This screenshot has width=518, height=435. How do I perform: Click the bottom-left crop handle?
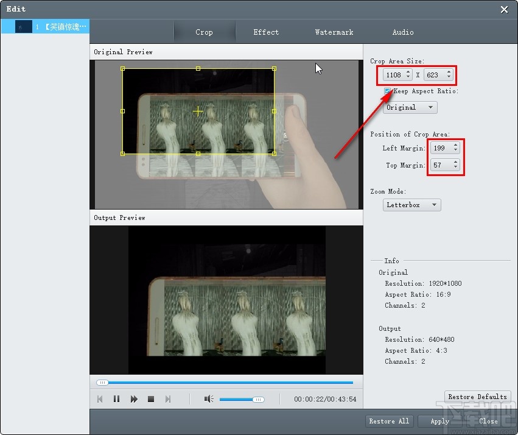122,154
